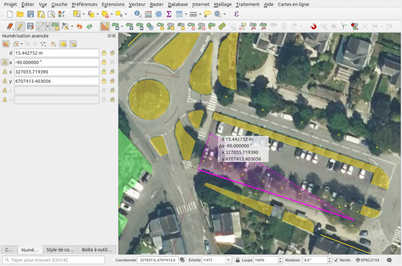
Task: Expand the select features tool dropdown
Action: tap(83, 14)
